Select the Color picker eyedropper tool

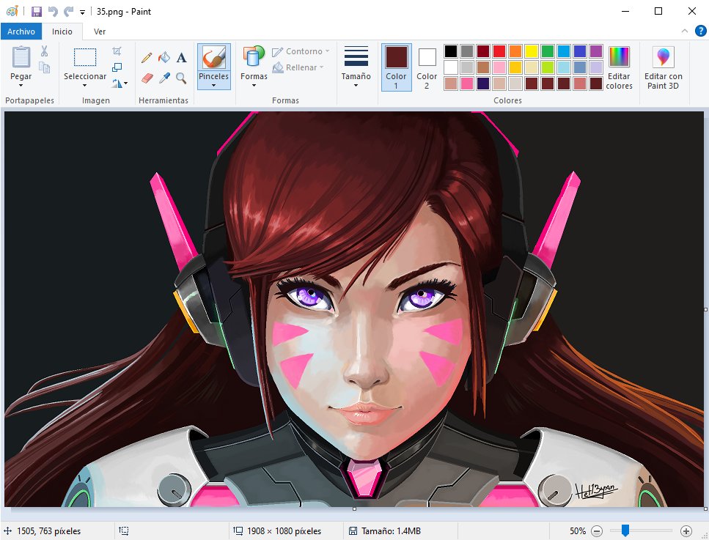pos(164,78)
